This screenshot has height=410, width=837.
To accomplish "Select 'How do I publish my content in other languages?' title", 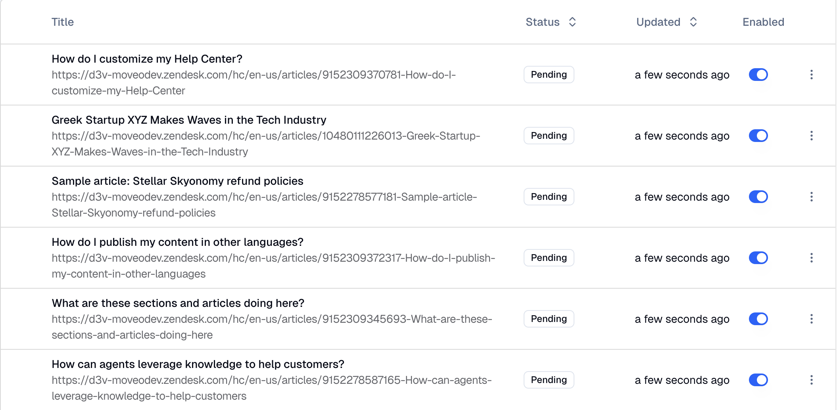I will (177, 242).
